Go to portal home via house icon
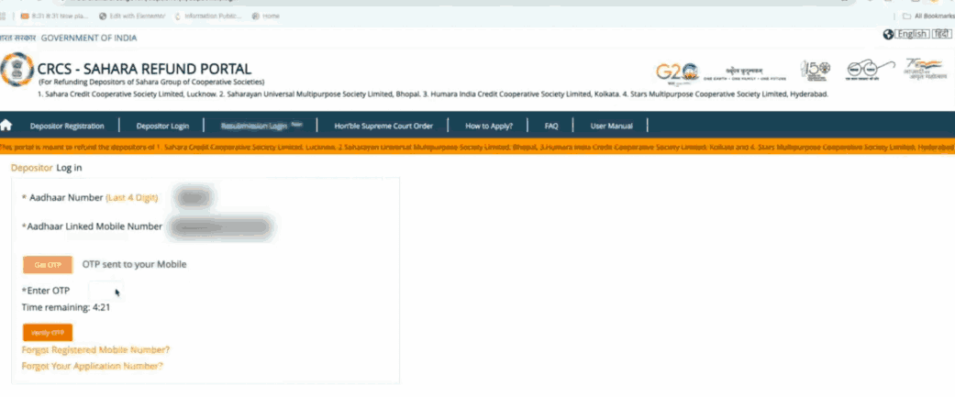 point(6,126)
